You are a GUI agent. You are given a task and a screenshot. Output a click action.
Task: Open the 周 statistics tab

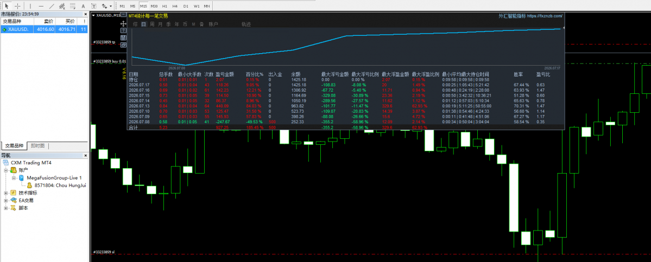pyautogui.click(x=152, y=24)
